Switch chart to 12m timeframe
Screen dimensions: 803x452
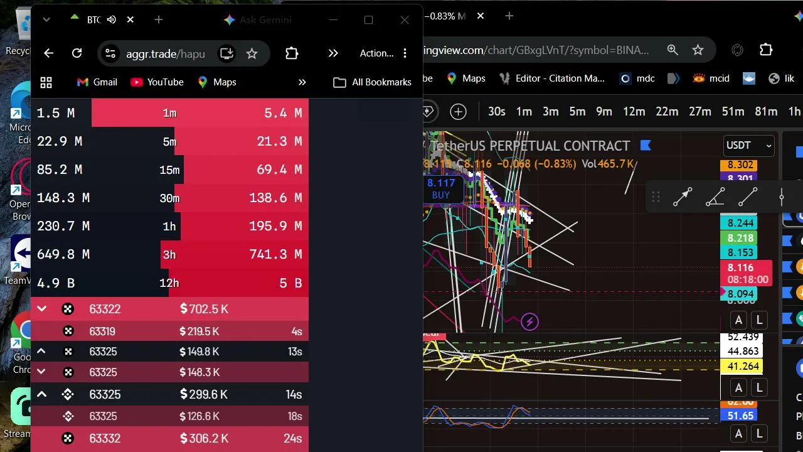pyautogui.click(x=634, y=112)
